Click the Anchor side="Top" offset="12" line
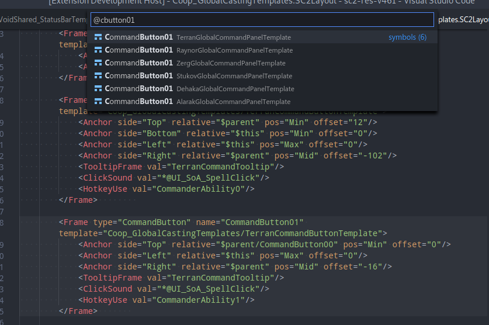Image resolution: width=489 pixels, height=325 pixels. coord(228,122)
